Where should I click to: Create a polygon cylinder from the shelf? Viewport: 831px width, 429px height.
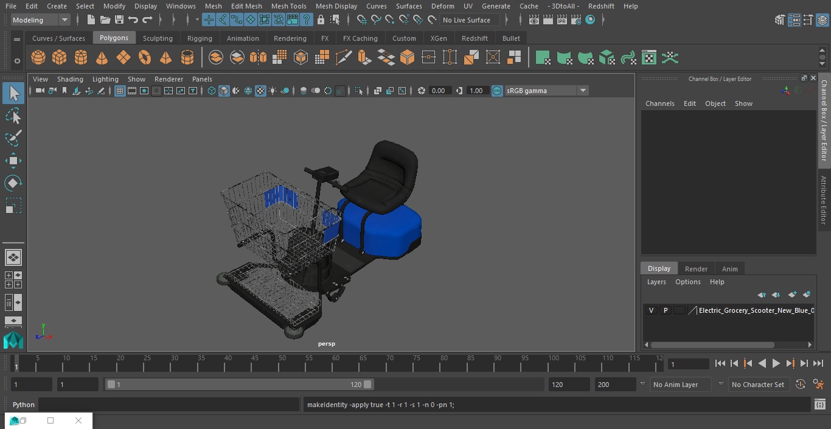81,58
